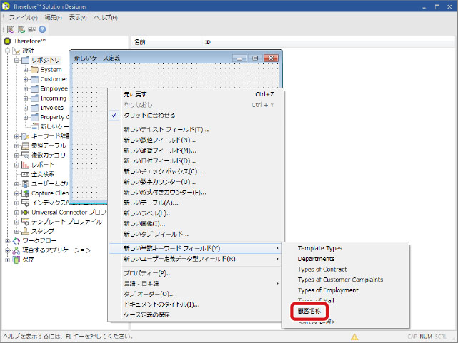Screen dimensions: 458x343
Task: Select the Therefore root node icon
Action: 7,42
